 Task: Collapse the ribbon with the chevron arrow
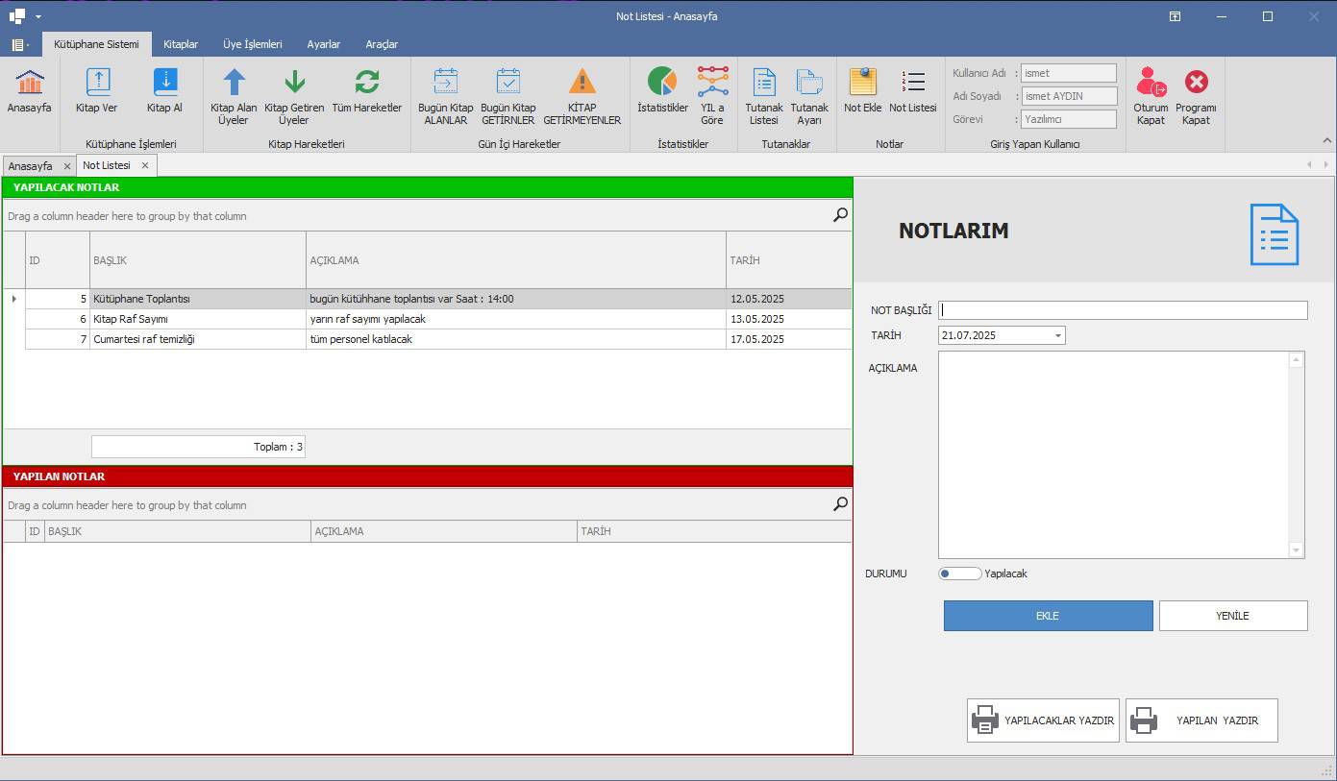point(1327,140)
